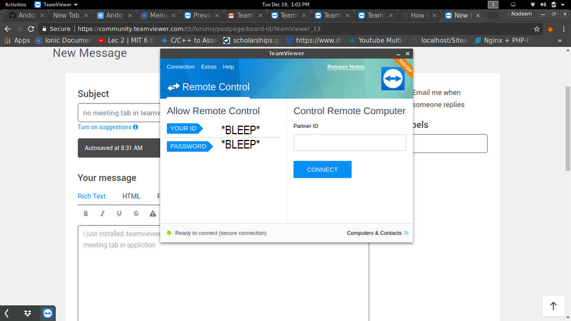Open the Lec 2 MIT 6.0 bookmark
Image resolution: width=571 pixels, height=321 pixels.
click(126, 41)
